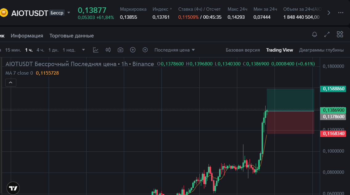Image resolution: width=350 pixels, height=195 pixels.
Task: Click the 24h volume 1 848 440 504,00
Action: (x=301, y=17)
